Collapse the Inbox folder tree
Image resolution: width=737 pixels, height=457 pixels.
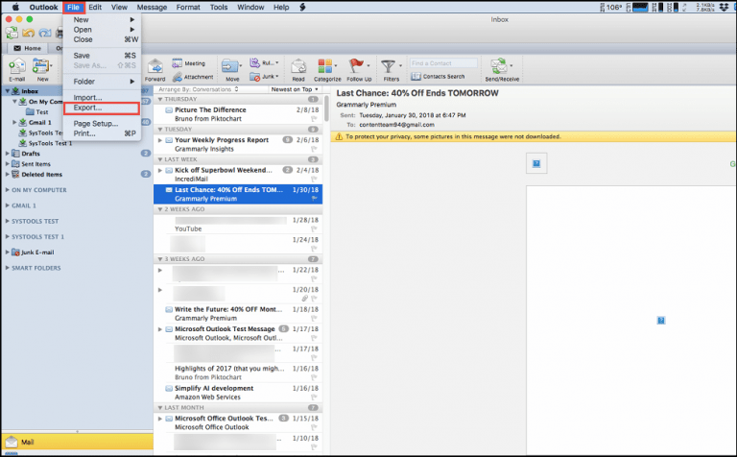pos(8,91)
